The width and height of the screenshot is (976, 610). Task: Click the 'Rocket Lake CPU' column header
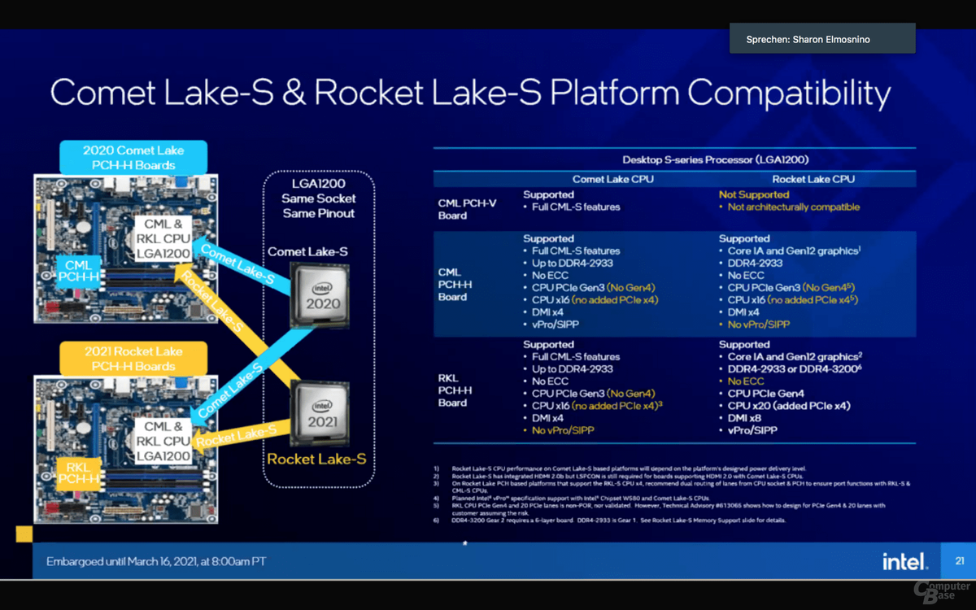pos(814,179)
